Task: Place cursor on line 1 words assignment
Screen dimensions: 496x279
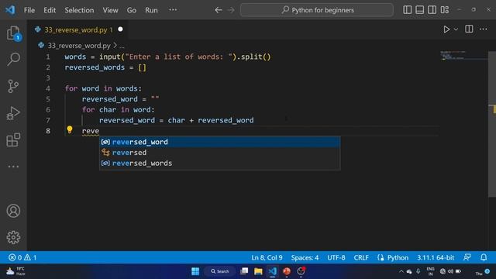Action: [167, 57]
